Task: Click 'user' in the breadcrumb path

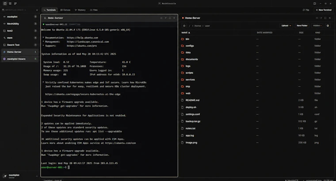Action: click(x=207, y=26)
